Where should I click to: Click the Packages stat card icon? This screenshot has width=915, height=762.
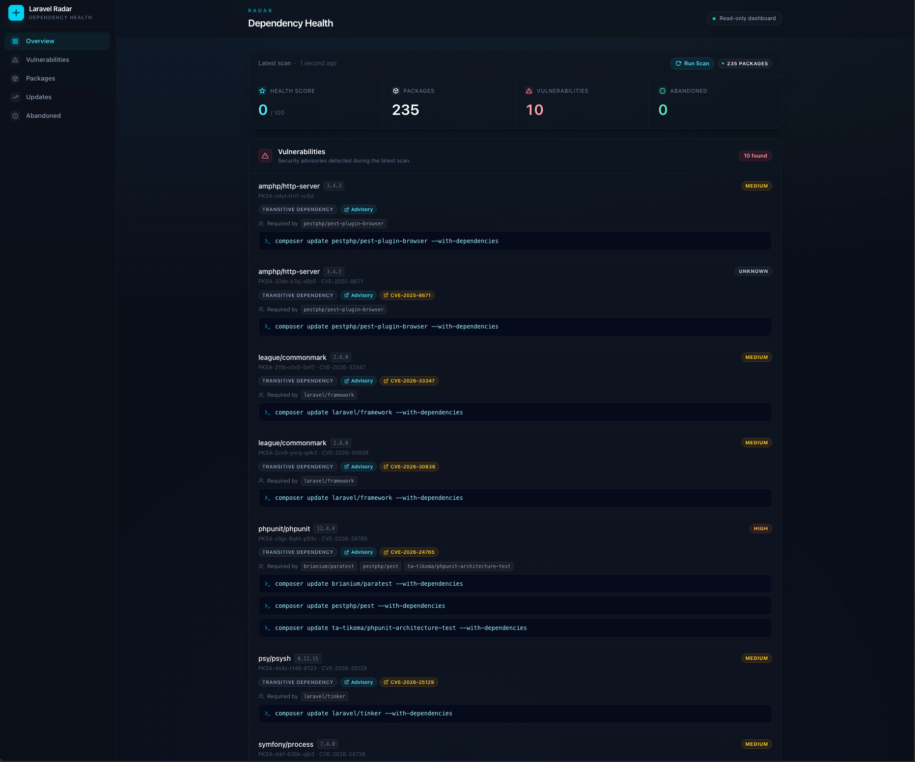point(396,91)
